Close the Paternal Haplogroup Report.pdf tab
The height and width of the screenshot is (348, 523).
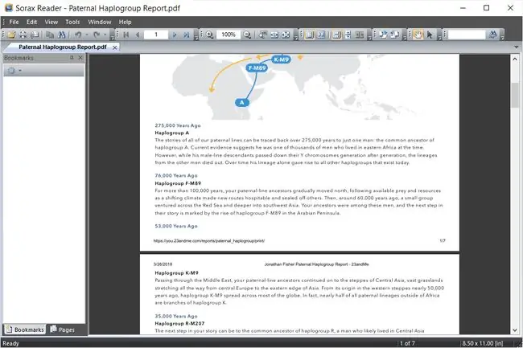pyautogui.click(x=115, y=47)
